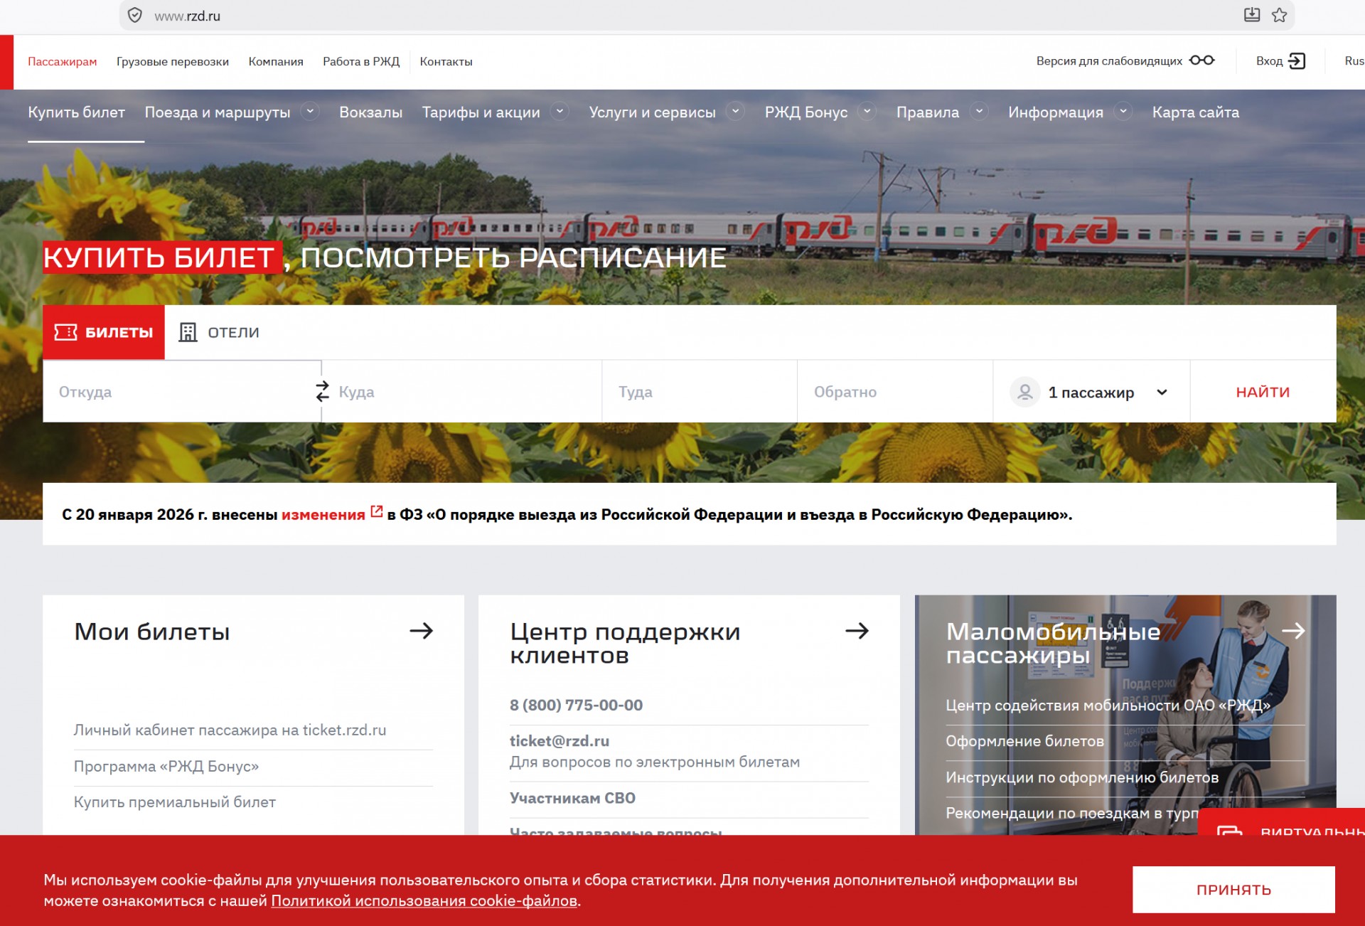Click the login arrow icon
The width and height of the screenshot is (1365, 926).
pyautogui.click(x=1297, y=60)
